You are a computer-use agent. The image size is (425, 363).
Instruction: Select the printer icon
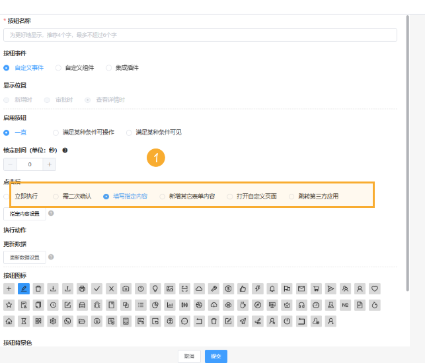tap(82, 289)
